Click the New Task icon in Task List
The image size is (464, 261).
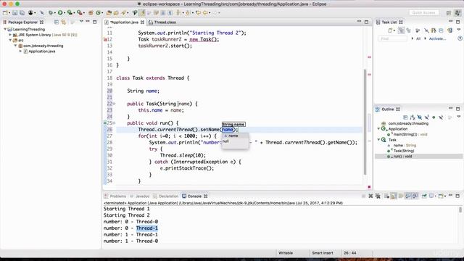390,30
